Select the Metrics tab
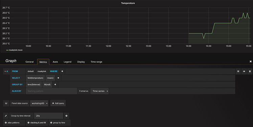The image size is (253, 127). pos(43,62)
